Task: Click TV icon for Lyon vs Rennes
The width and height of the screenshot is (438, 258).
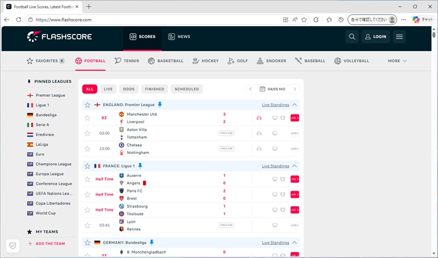Action: tap(275, 225)
